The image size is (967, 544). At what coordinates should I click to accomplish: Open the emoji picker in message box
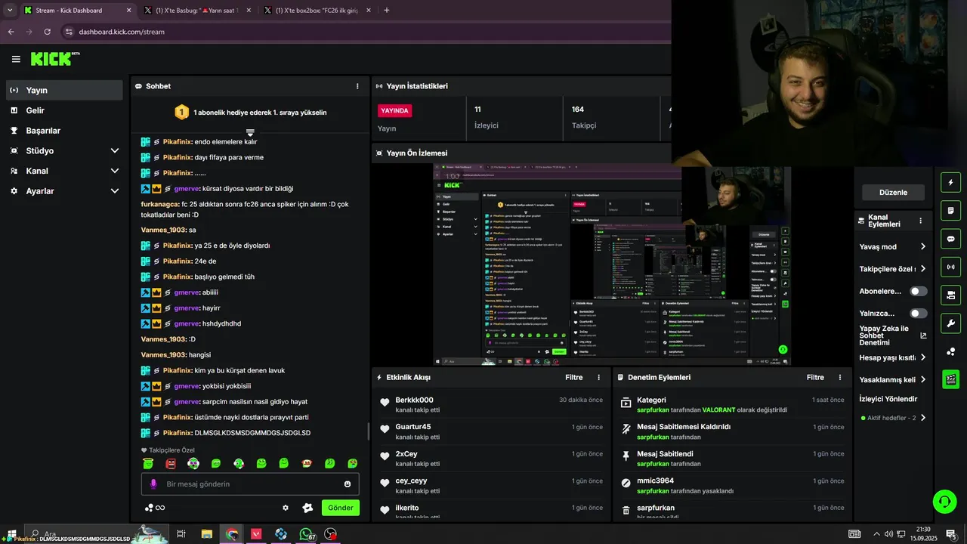pos(348,484)
